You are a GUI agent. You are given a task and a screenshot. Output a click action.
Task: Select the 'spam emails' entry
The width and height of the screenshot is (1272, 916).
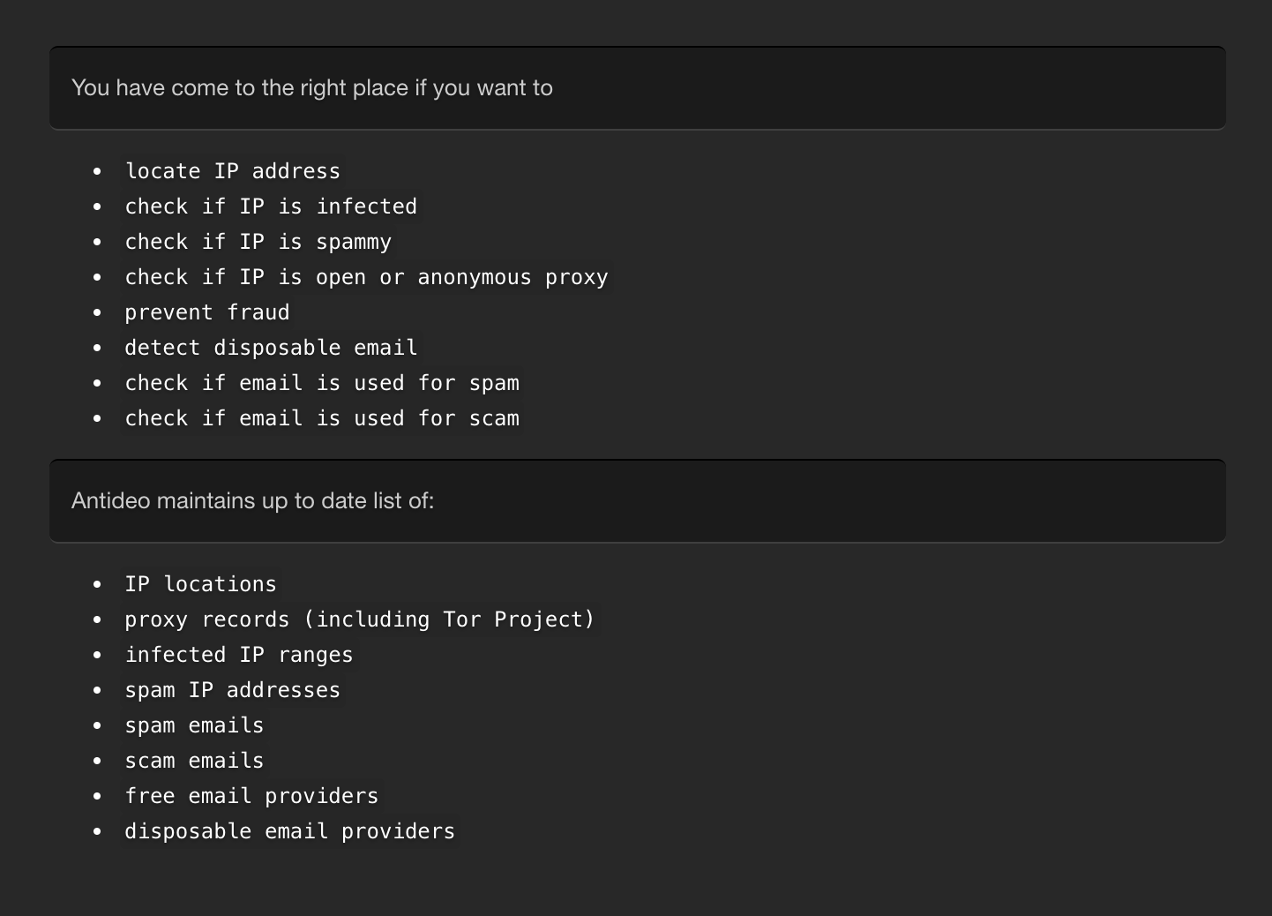[194, 725]
